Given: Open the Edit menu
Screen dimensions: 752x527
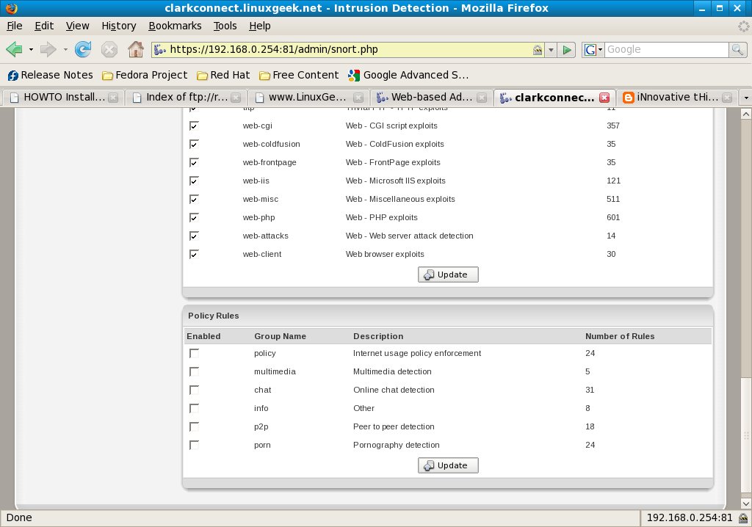Looking at the screenshot, I should tap(44, 26).
